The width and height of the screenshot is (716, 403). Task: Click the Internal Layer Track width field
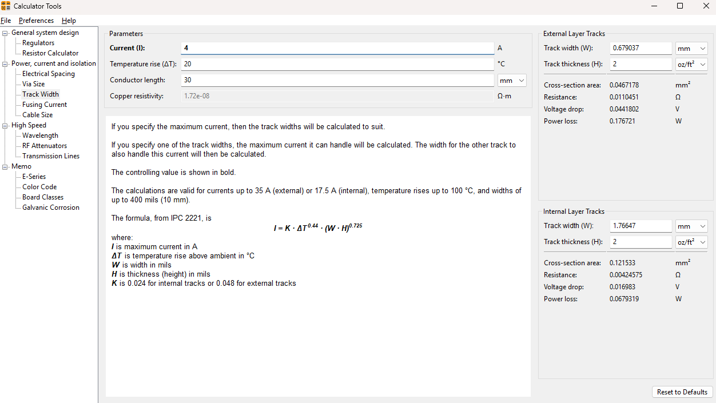click(x=641, y=226)
